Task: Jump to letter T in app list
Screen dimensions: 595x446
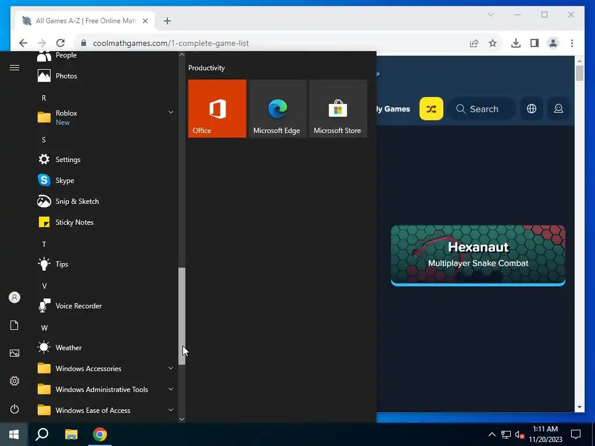Action: click(44, 244)
